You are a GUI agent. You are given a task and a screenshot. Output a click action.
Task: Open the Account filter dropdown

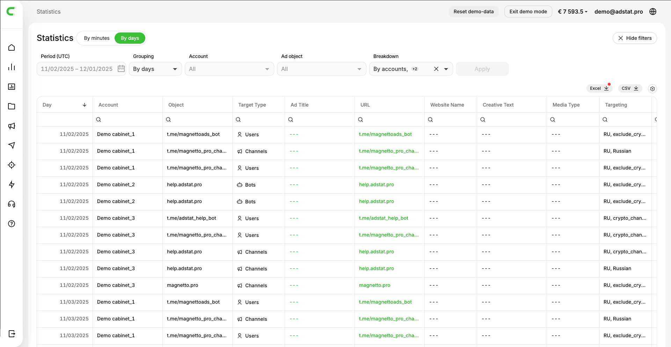pos(229,69)
